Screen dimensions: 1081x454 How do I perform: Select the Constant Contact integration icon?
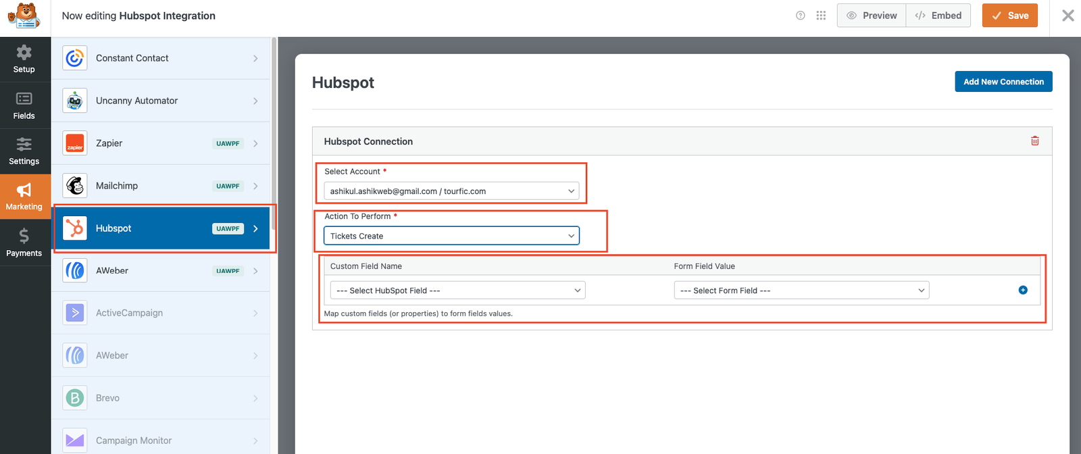[x=75, y=58]
